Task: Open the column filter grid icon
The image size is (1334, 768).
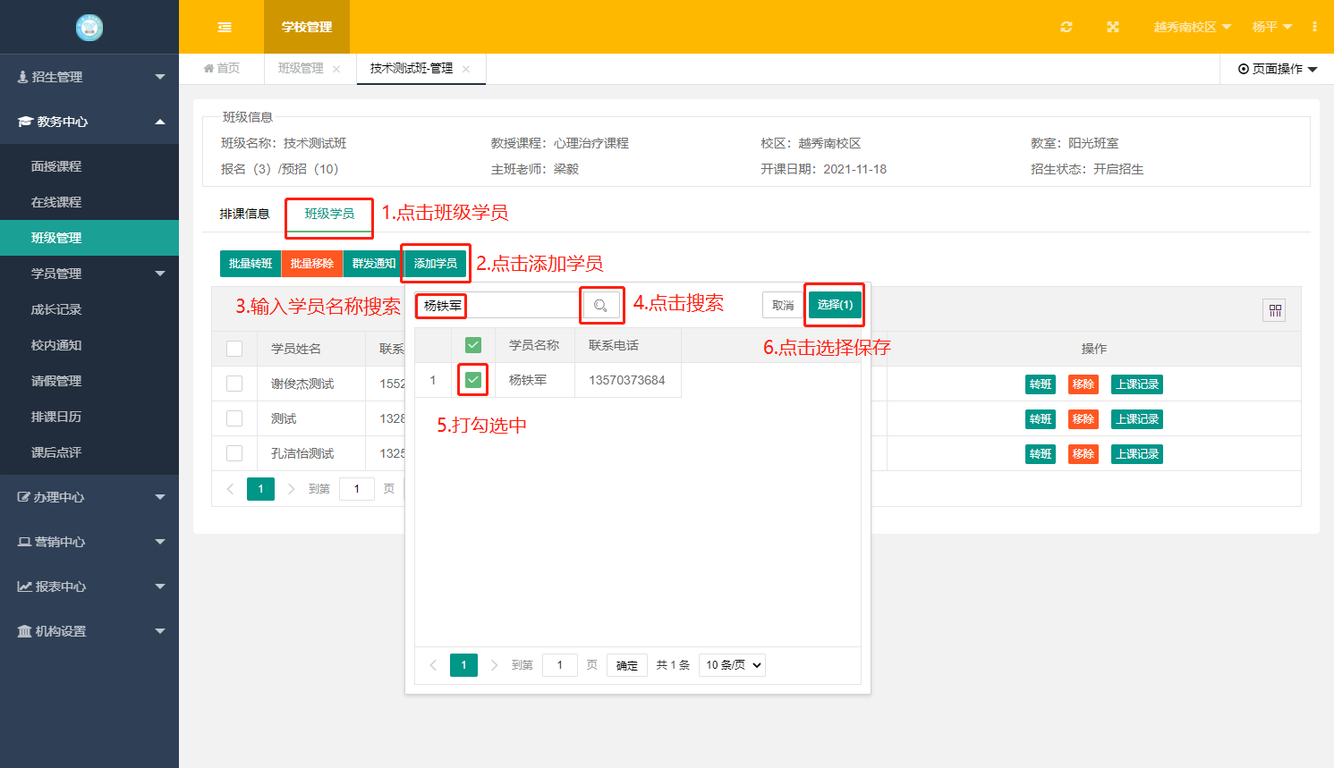Action: (1274, 310)
